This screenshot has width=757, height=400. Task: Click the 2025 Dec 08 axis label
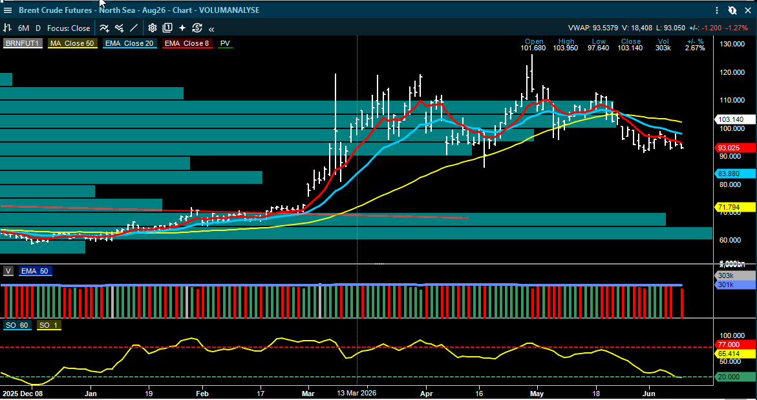click(23, 394)
